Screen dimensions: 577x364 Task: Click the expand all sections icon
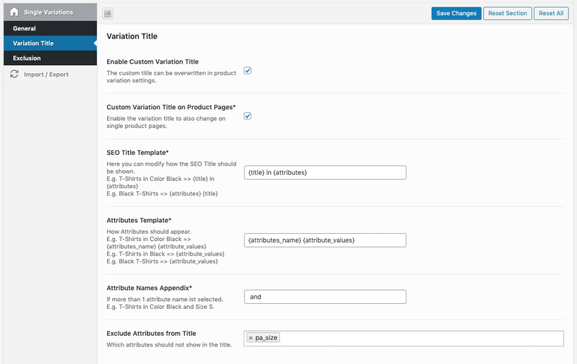point(108,14)
